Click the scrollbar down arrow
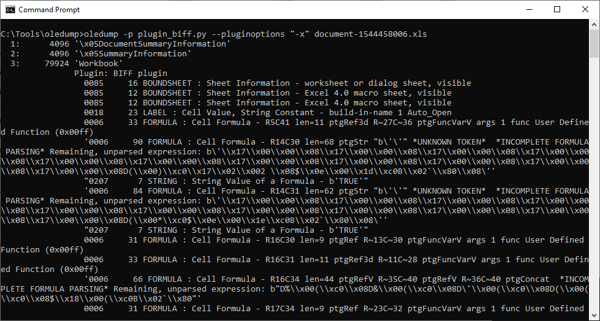 (594, 315)
